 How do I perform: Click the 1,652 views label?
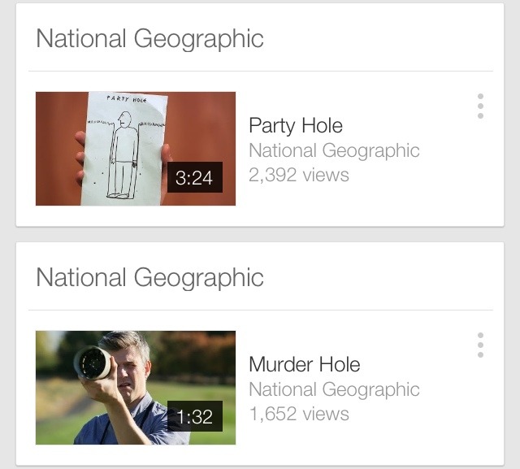(x=299, y=414)
